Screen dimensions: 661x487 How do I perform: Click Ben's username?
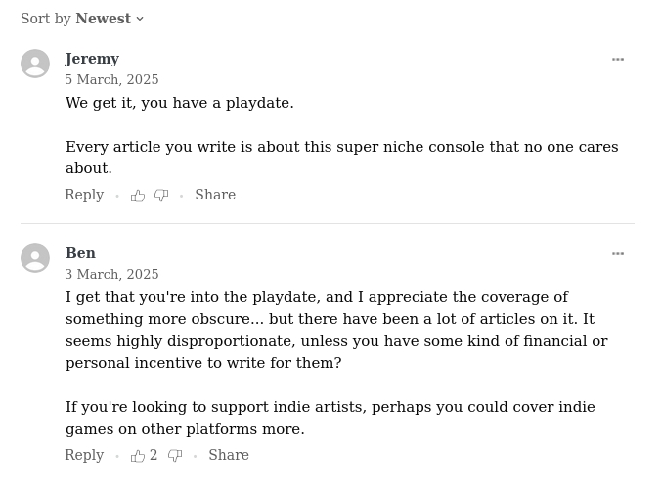80,253
